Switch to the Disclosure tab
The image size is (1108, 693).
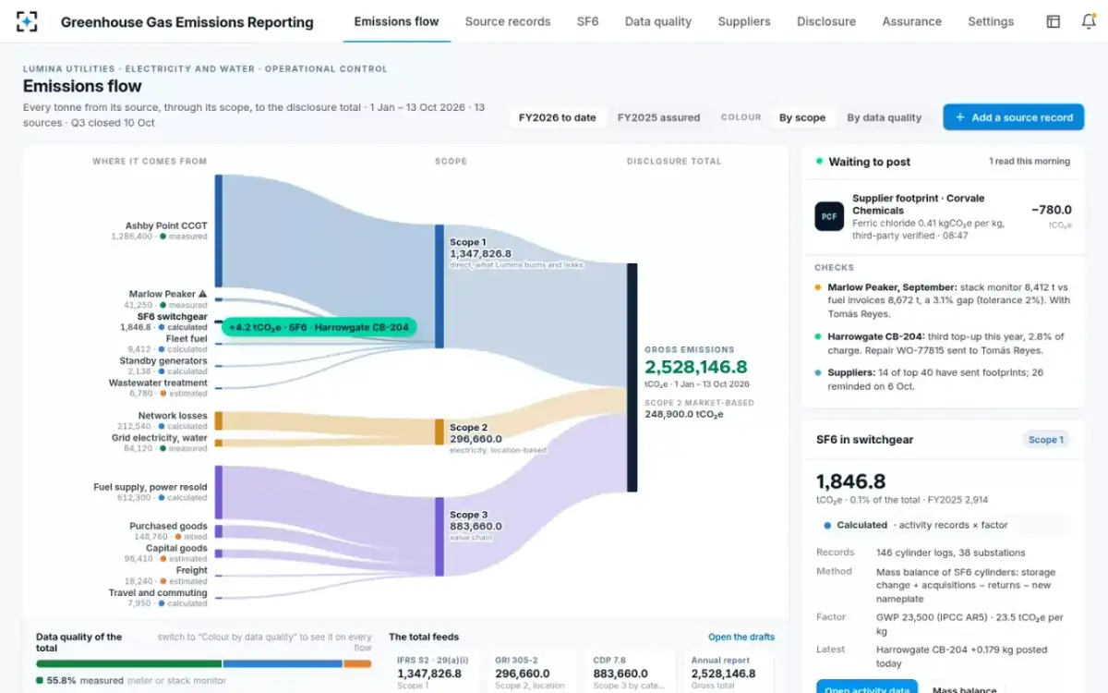click(x=826, y=21)
